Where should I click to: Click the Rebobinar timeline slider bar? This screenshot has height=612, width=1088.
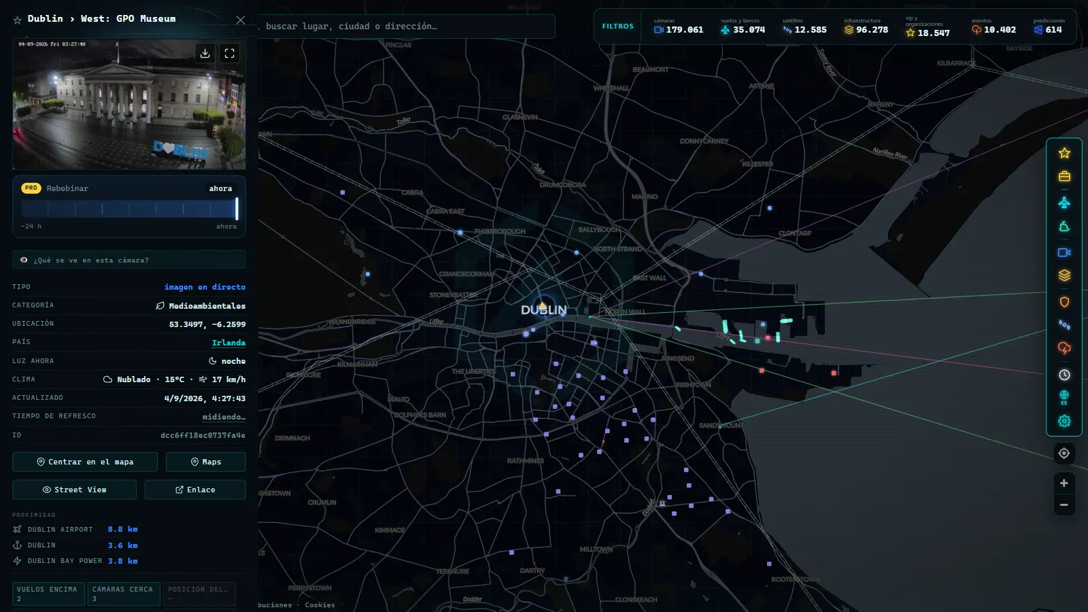click(129, 209)
